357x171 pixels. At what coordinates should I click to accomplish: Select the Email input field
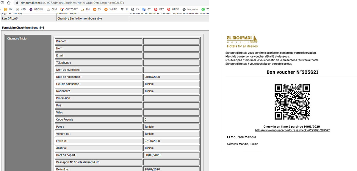pyautogui.click(x=171, y=56)
